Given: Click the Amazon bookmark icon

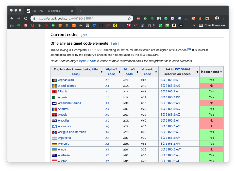Looking at the screenshot, I should tap(174, 25).
